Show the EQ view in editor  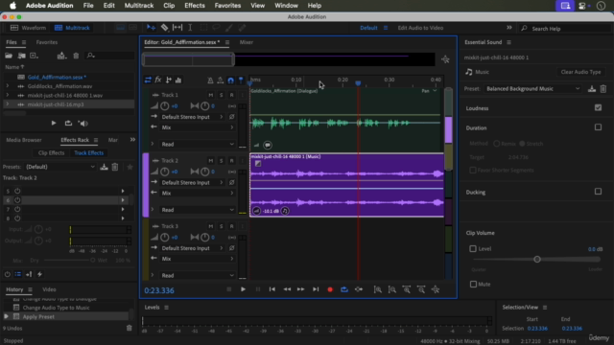178,80
